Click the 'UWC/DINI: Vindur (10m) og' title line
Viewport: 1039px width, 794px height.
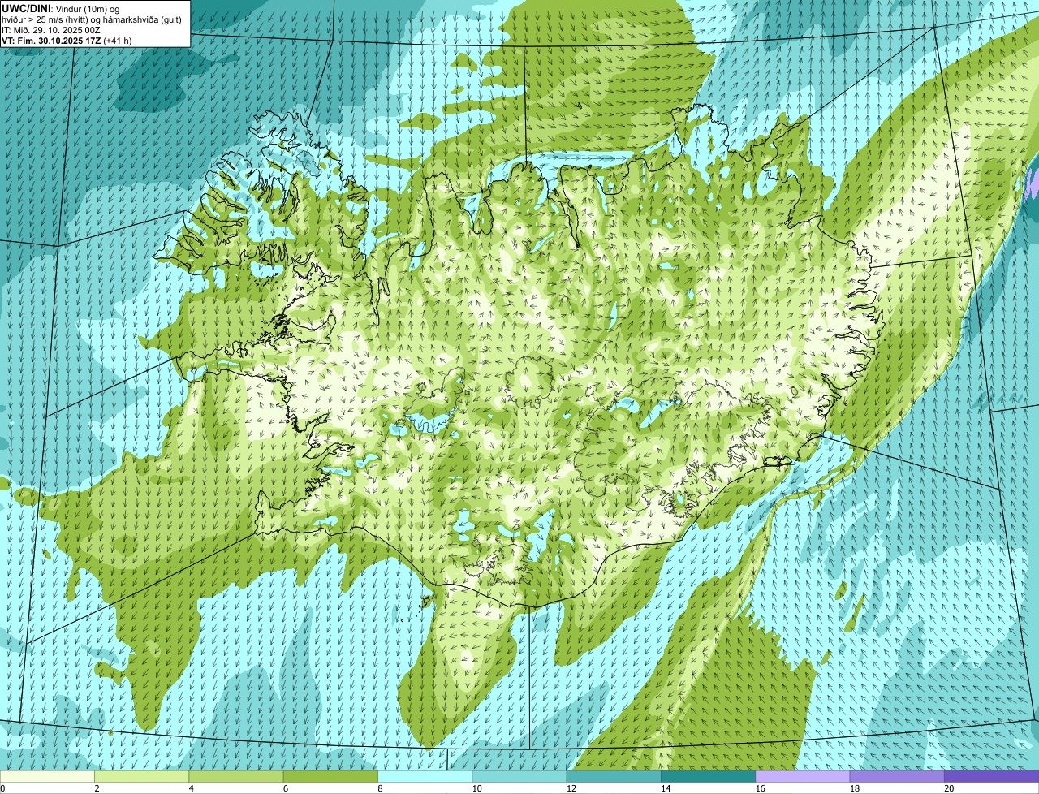pyautogui.click(x=61, y=8)
